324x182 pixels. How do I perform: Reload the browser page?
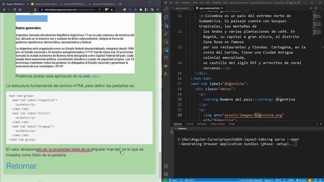click(x=15, y=10)
